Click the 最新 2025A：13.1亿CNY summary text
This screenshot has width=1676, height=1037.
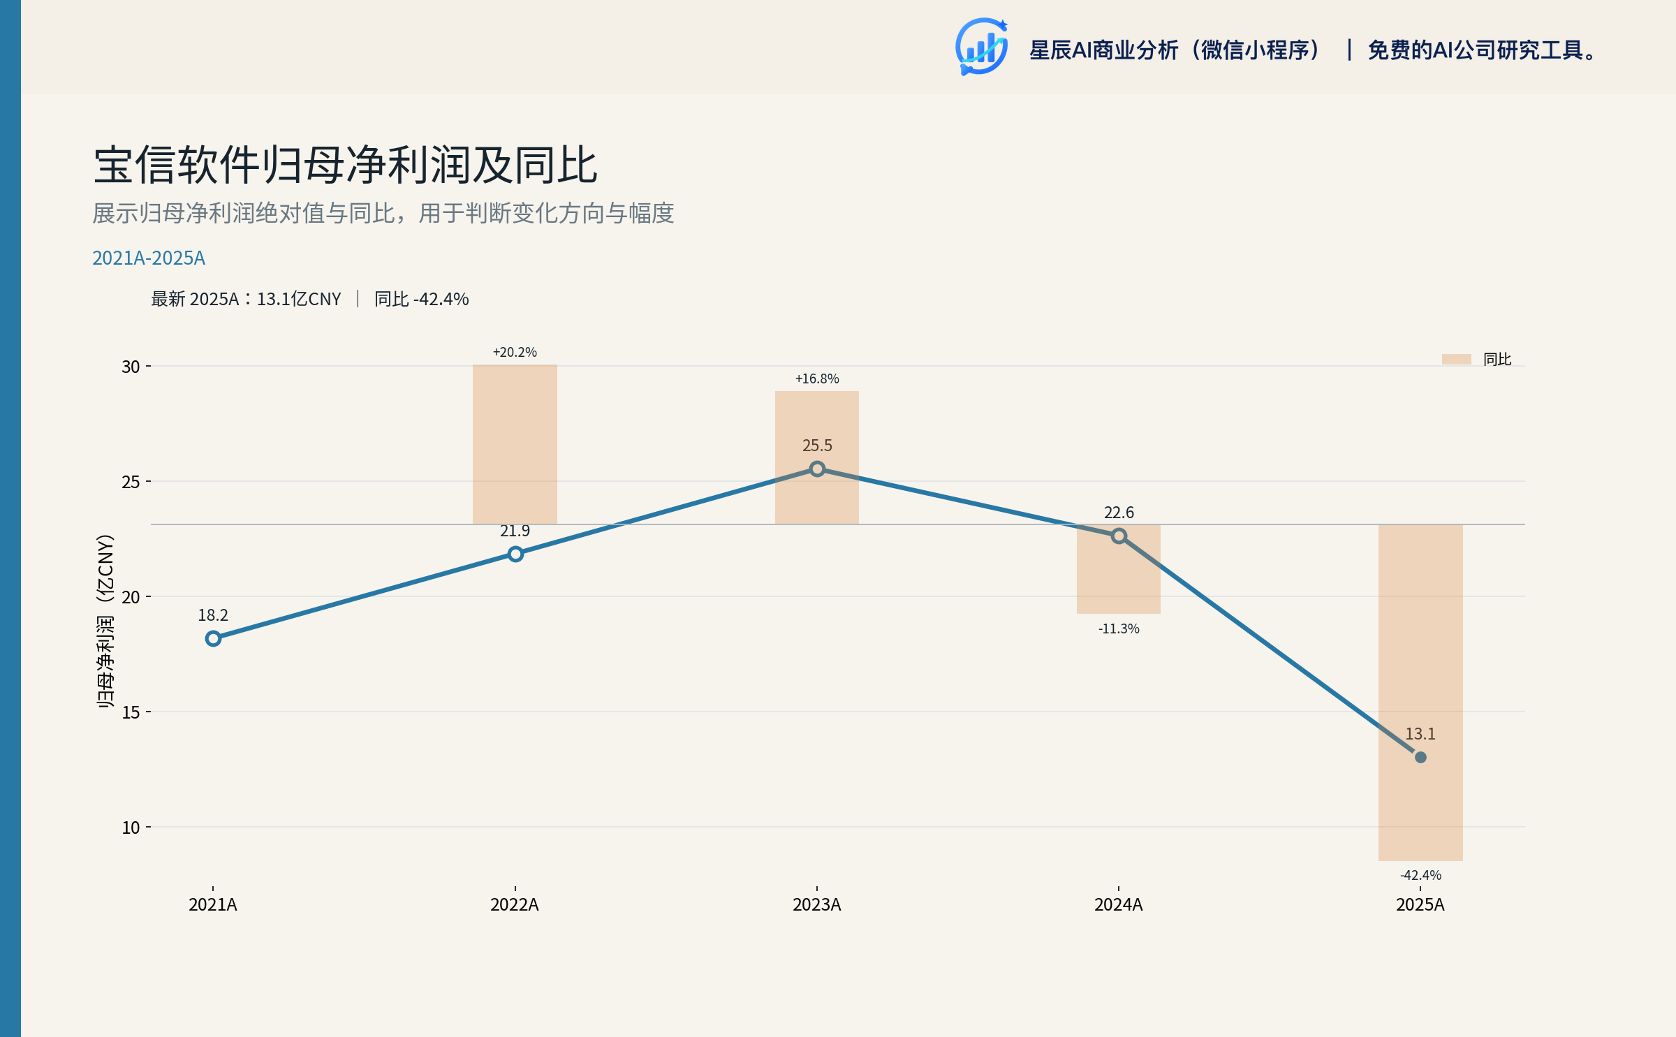pos(246,299)
